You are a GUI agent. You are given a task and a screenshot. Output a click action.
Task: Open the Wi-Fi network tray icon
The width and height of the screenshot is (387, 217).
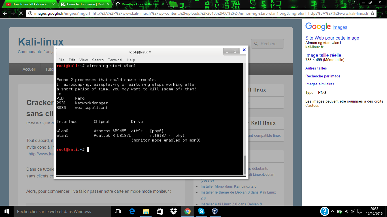pos(346,211)
